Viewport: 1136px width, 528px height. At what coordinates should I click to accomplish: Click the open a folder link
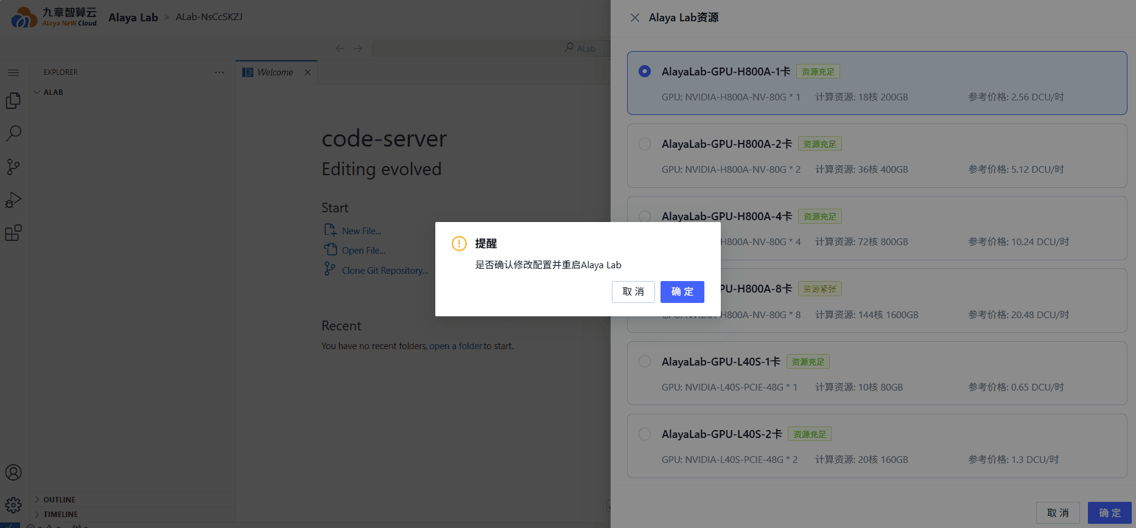click(x=455, y=346)
